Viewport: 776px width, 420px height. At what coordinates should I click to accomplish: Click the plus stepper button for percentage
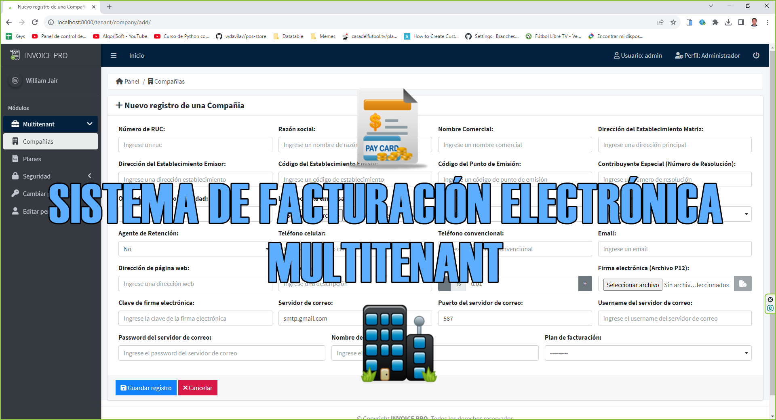(585, 284)
